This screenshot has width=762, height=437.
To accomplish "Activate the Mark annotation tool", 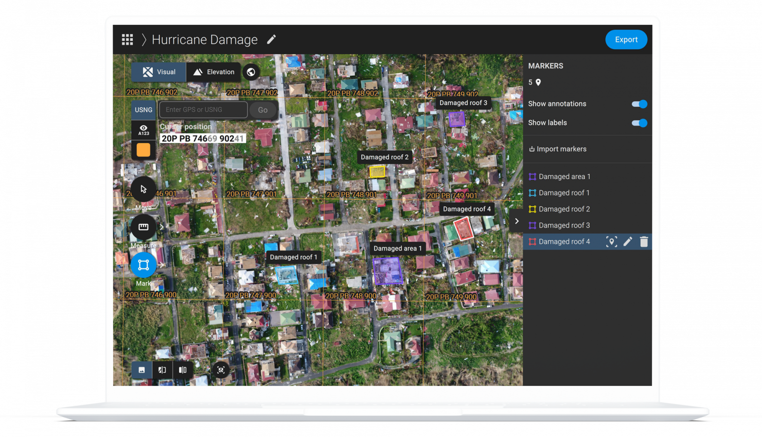I will pos(143,264).
